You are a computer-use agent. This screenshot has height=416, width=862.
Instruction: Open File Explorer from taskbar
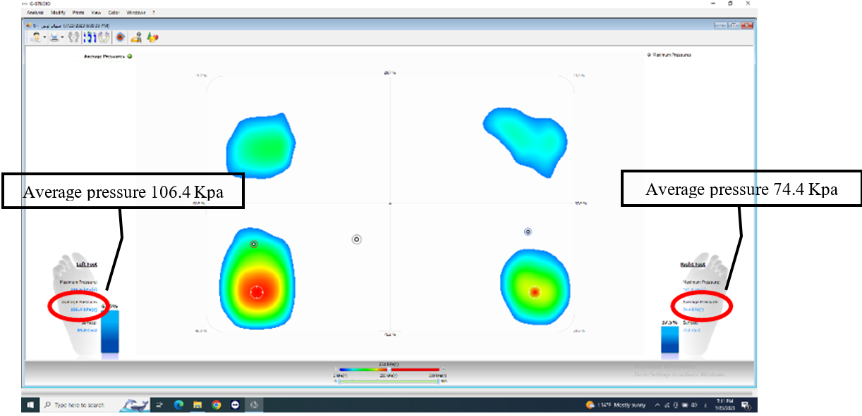click(198, 405)
